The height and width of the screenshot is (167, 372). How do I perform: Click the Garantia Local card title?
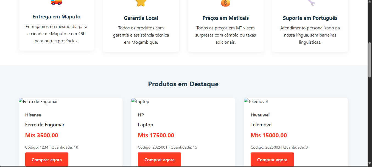[141, 18]
